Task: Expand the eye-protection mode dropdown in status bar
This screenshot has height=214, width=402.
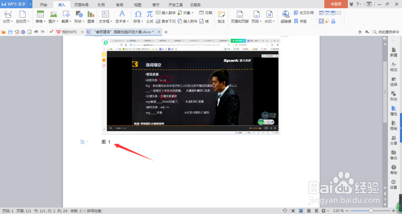Action: click(328, 211)
